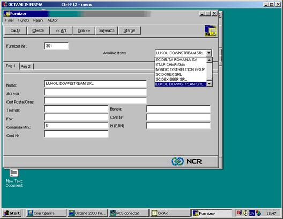Click the clock showing 15:47

coord(271,214)
